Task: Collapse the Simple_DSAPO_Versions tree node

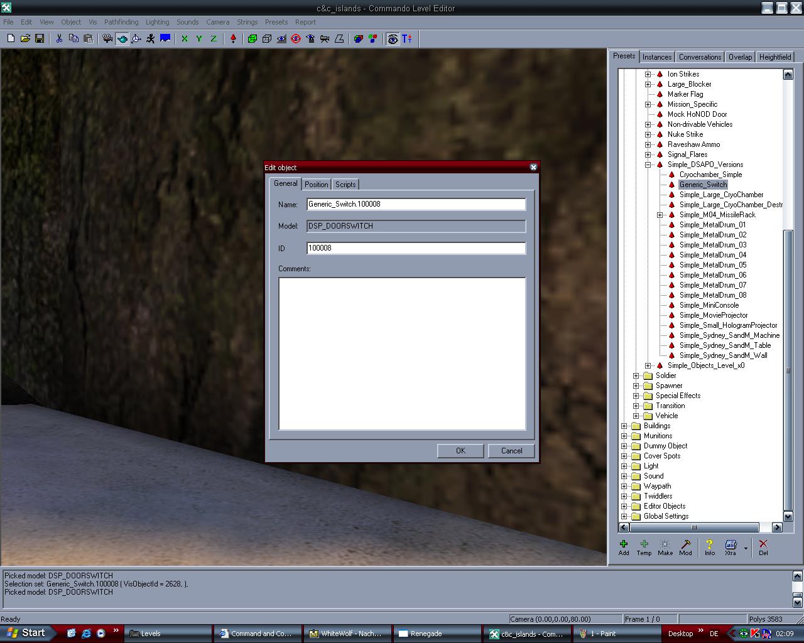Action: tap(648, 165)
